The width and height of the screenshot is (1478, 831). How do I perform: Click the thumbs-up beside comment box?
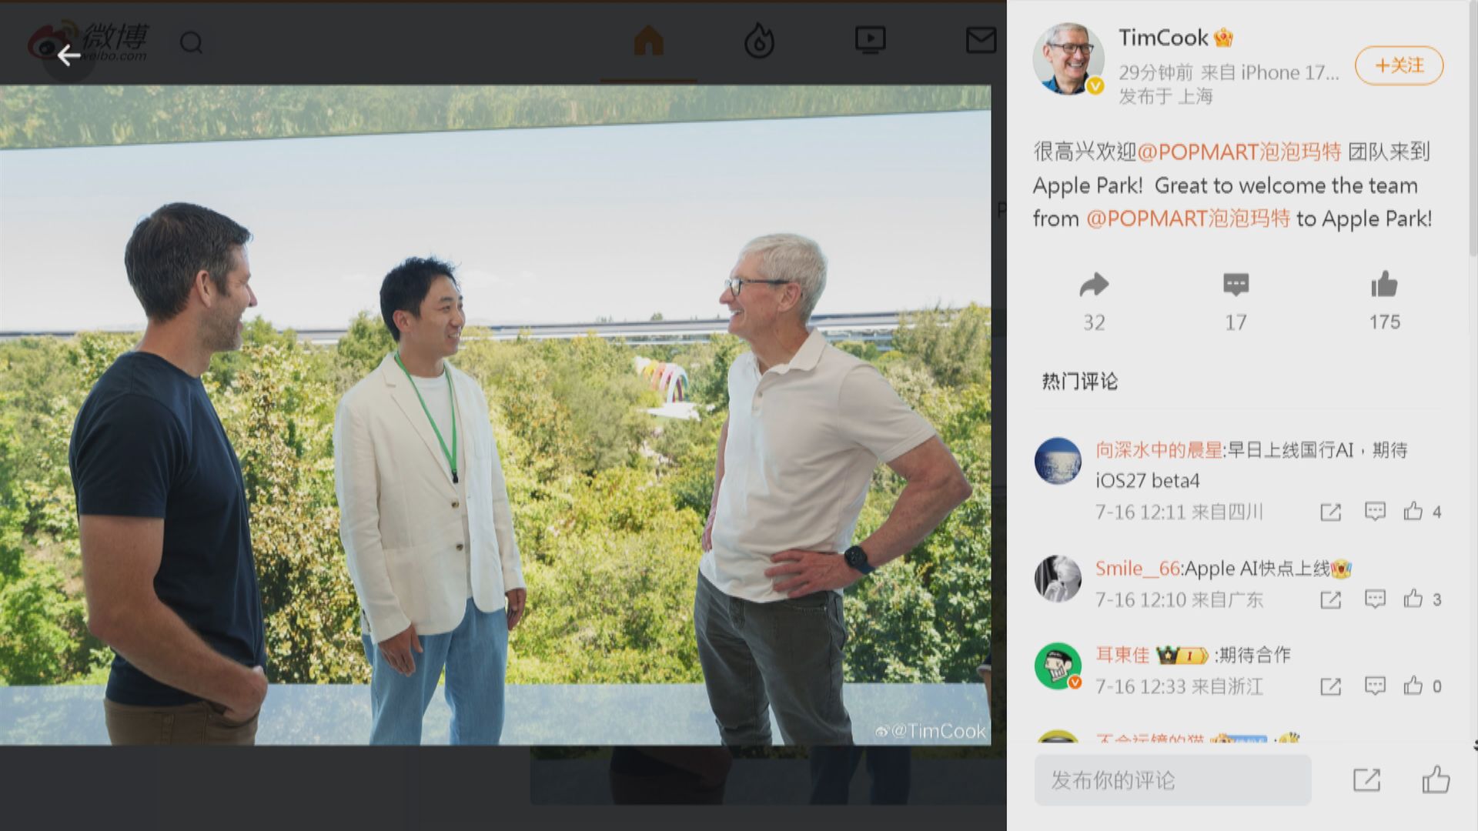(1436, 779)
